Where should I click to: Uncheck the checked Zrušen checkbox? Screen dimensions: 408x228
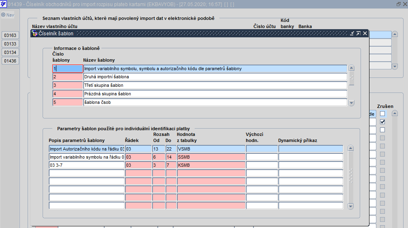click(382, 122)
